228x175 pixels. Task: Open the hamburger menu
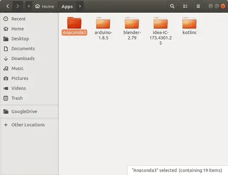198,6
